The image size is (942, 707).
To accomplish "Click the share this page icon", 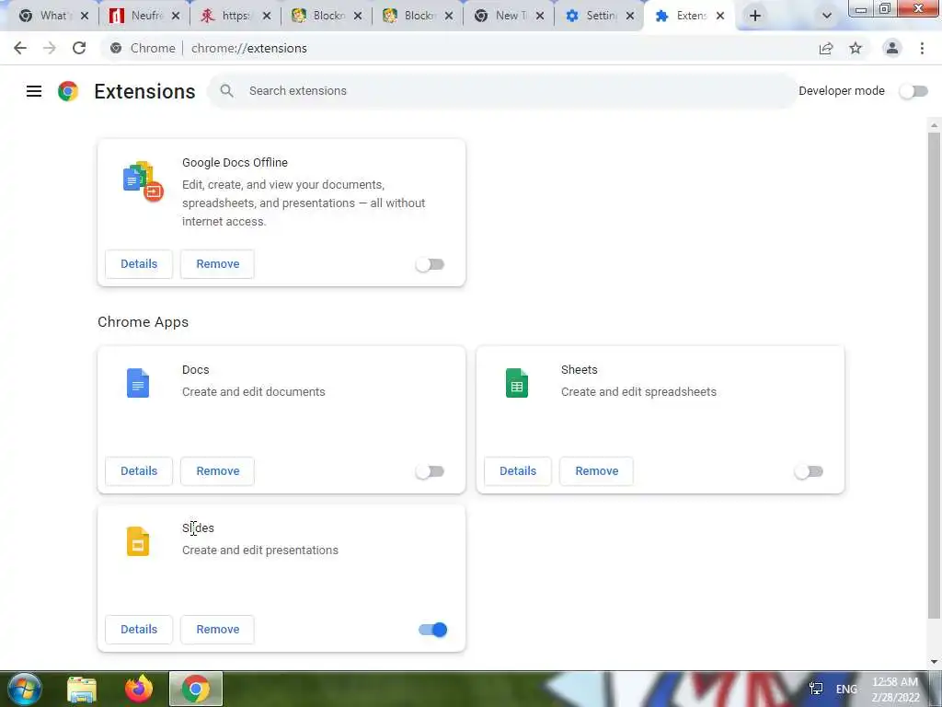I will [x=826, y=48].
